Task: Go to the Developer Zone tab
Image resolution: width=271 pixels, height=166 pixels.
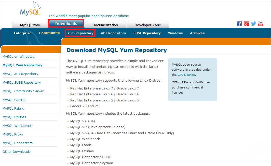Action: pos(148,25)
